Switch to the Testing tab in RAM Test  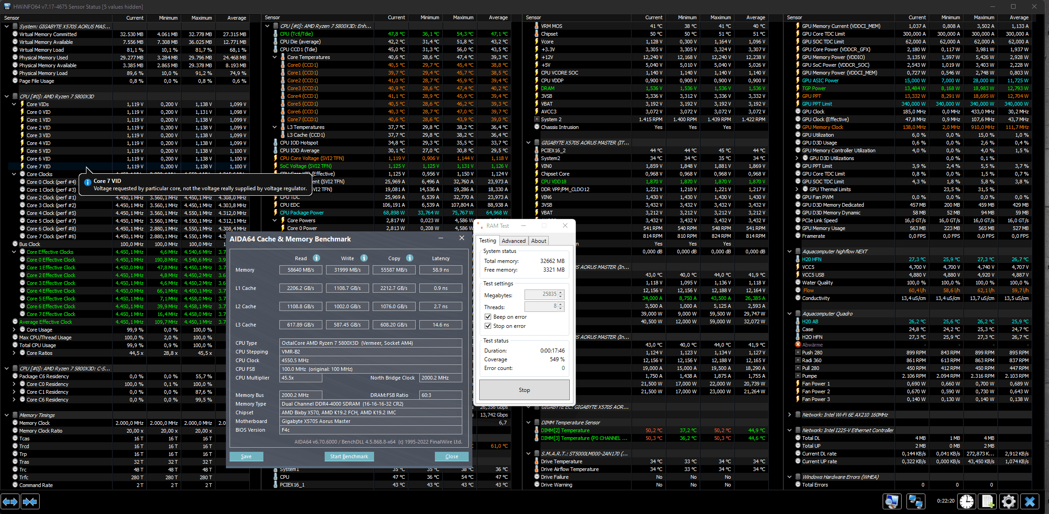(487, 241)
